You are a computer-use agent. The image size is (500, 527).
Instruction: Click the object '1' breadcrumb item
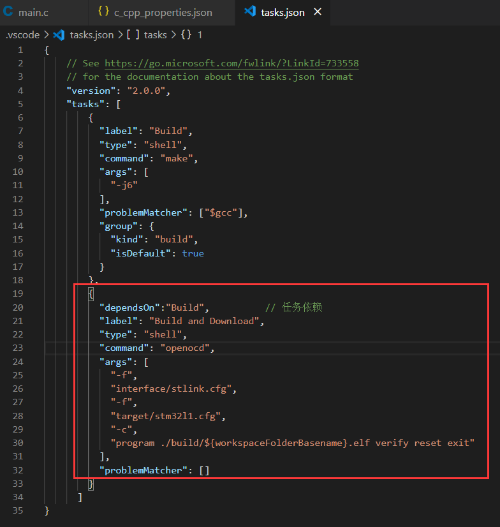click(200, 35)
